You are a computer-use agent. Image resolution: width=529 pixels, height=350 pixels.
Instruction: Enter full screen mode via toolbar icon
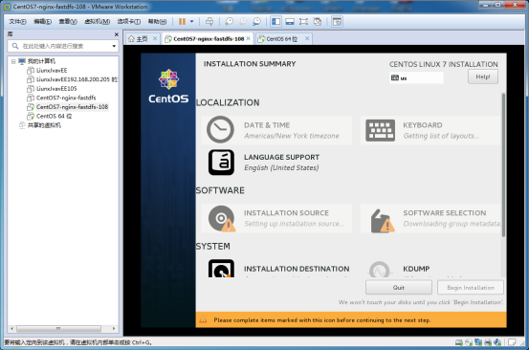coord(303,22)
